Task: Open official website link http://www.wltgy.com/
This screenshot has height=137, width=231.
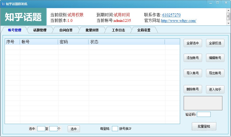Action: pyautogui.click(x=179, y=21)
